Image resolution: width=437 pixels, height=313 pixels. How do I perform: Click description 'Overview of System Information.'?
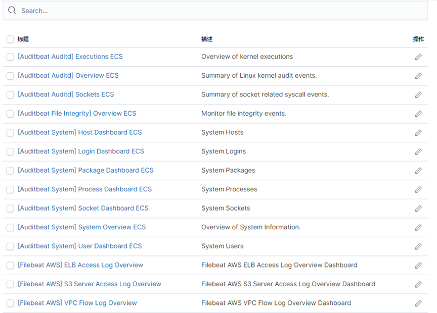pos(251,227)
